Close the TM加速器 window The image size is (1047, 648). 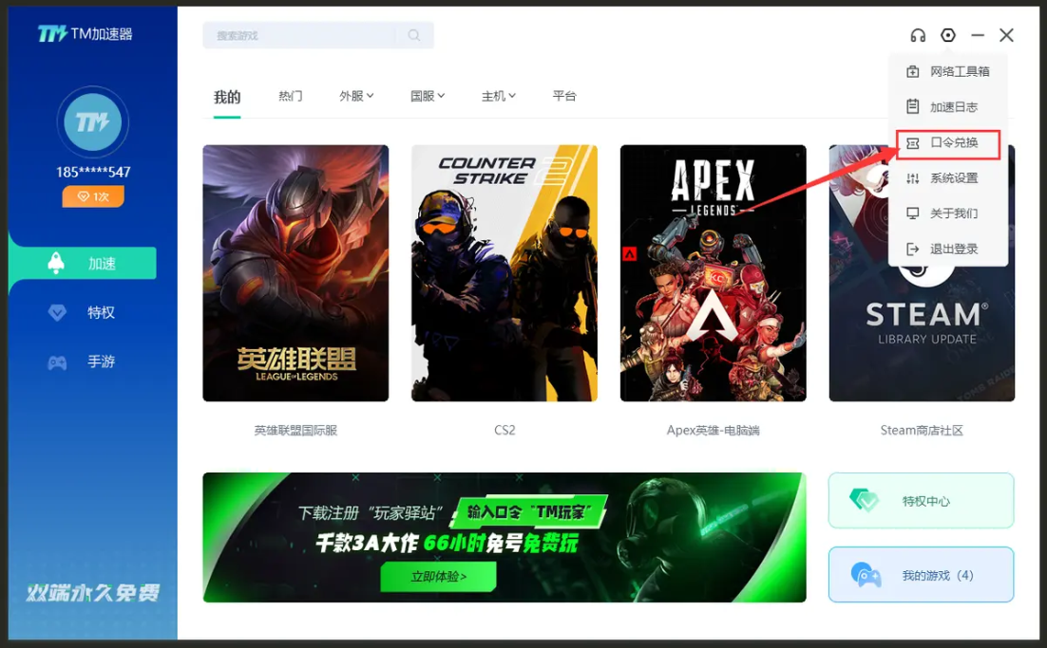(1006, 35)
